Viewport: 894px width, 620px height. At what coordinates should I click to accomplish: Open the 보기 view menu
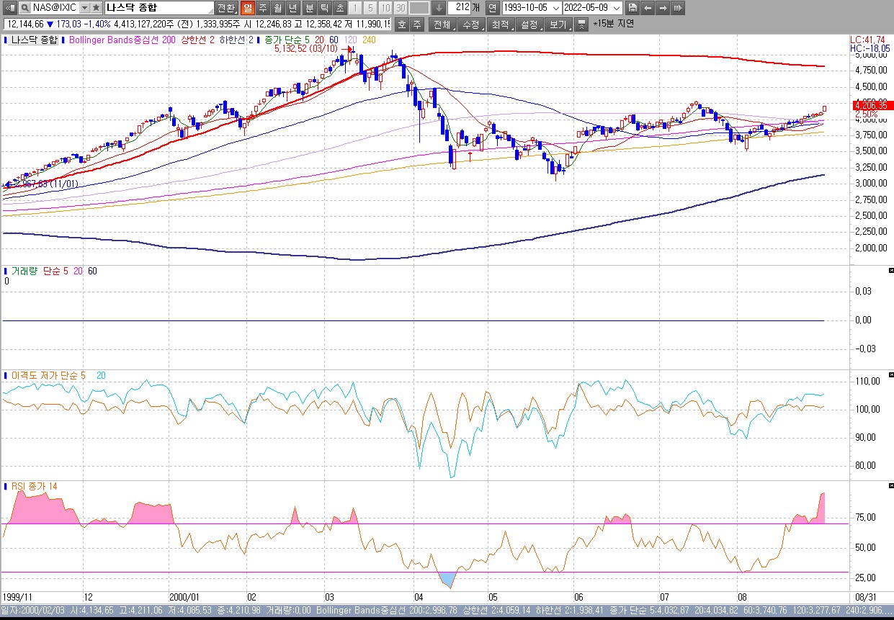pos(558,24)
